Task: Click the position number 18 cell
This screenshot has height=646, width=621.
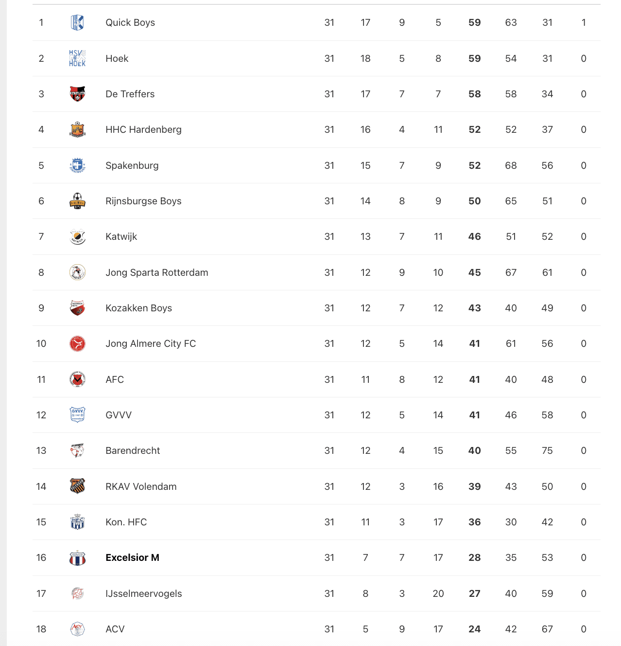Action: pyautogui.click(x=41, y=629)
